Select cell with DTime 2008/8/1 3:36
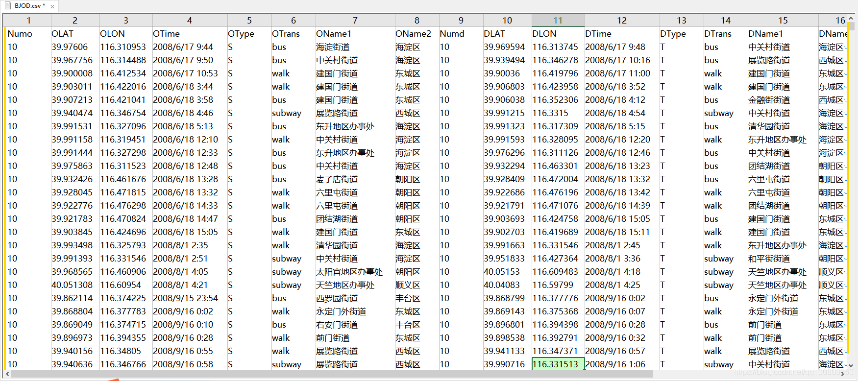The image size is (858, 381). [622, 259]
